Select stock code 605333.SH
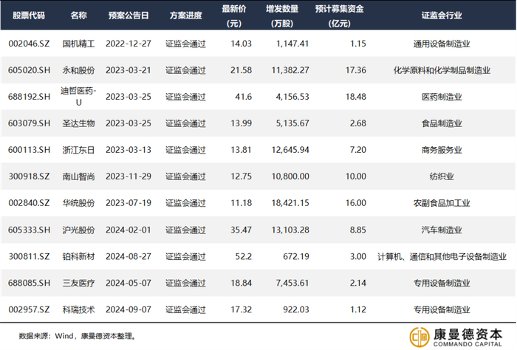The height and width of the screenshot is (350, 517). 29,230
